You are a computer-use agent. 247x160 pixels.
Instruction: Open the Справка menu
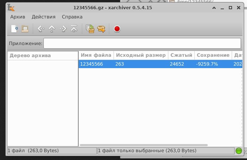point(72,17)
